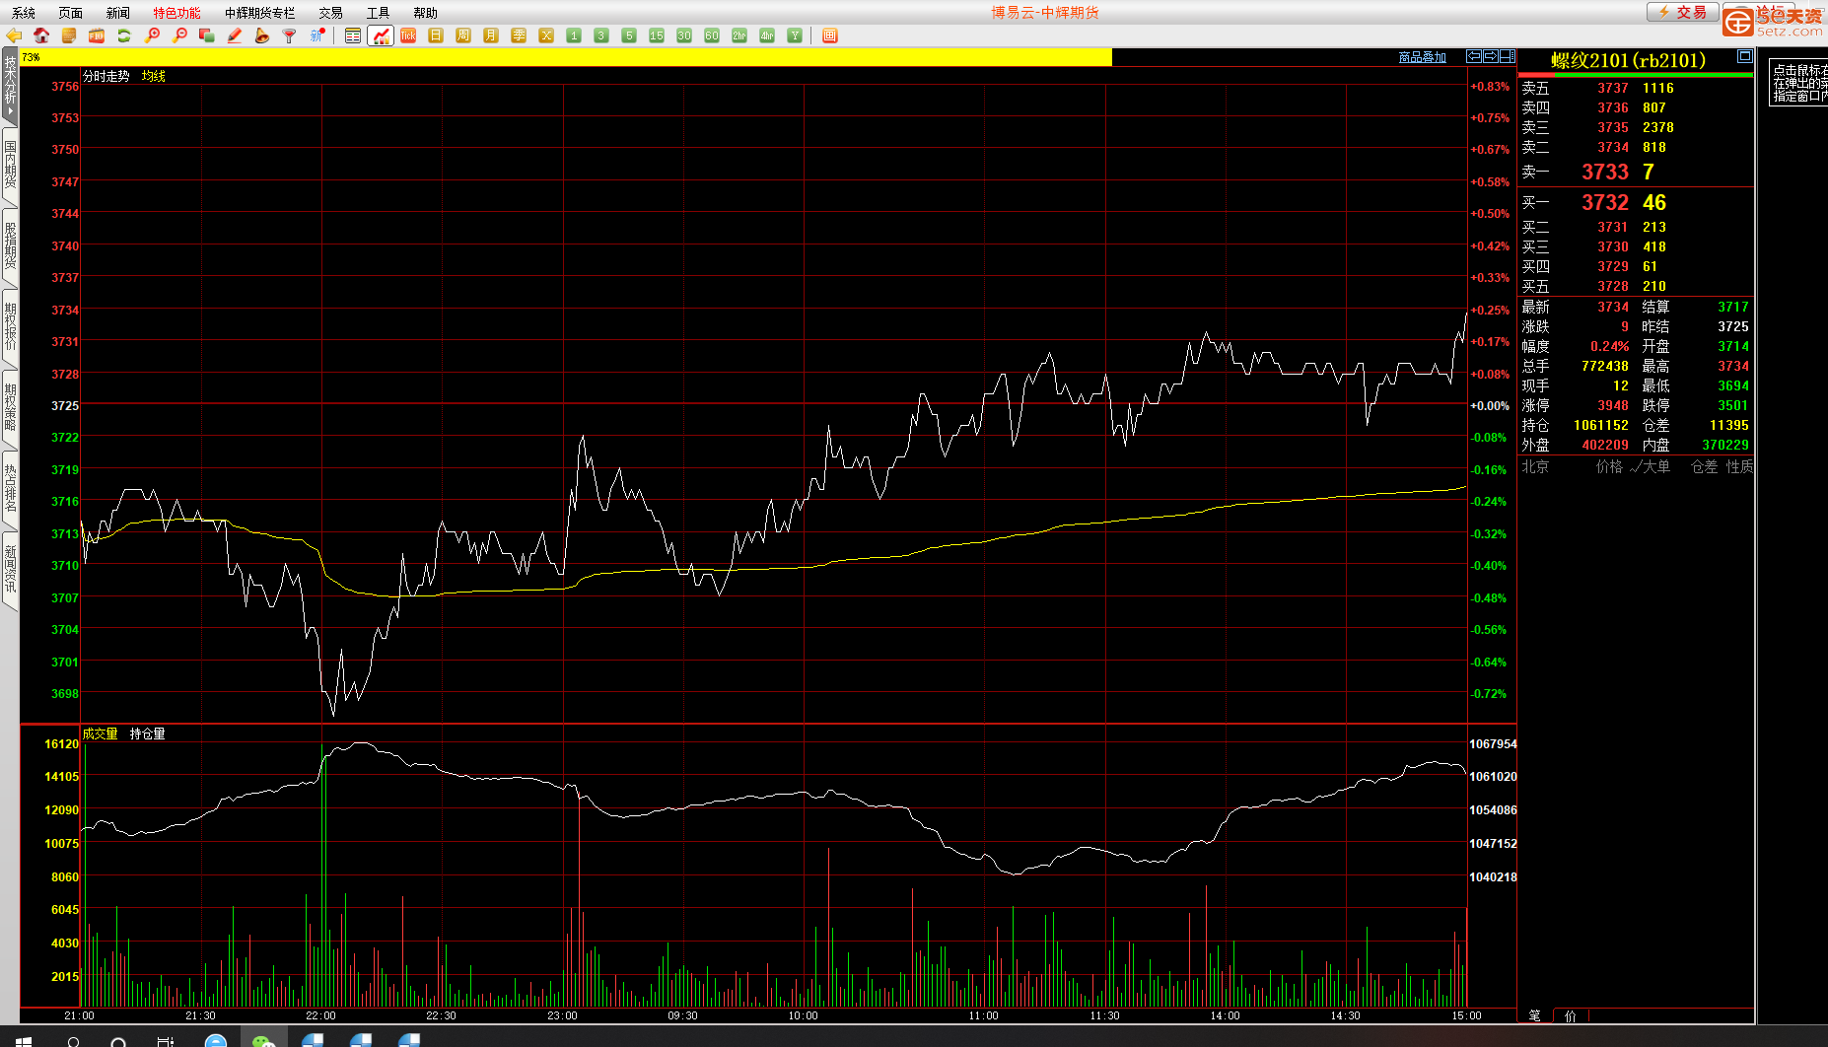Viewport: 1828px width, 1047px height.
Task: Click the green Y period icon
Action: (x=795, y=35)
